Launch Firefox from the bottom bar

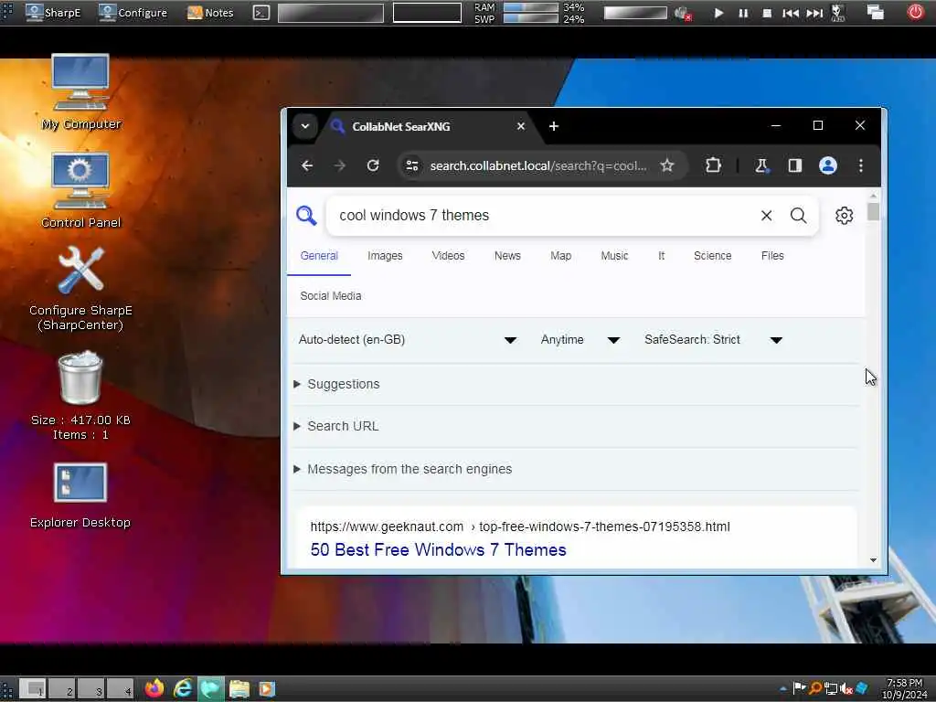(x=154, y=689)
